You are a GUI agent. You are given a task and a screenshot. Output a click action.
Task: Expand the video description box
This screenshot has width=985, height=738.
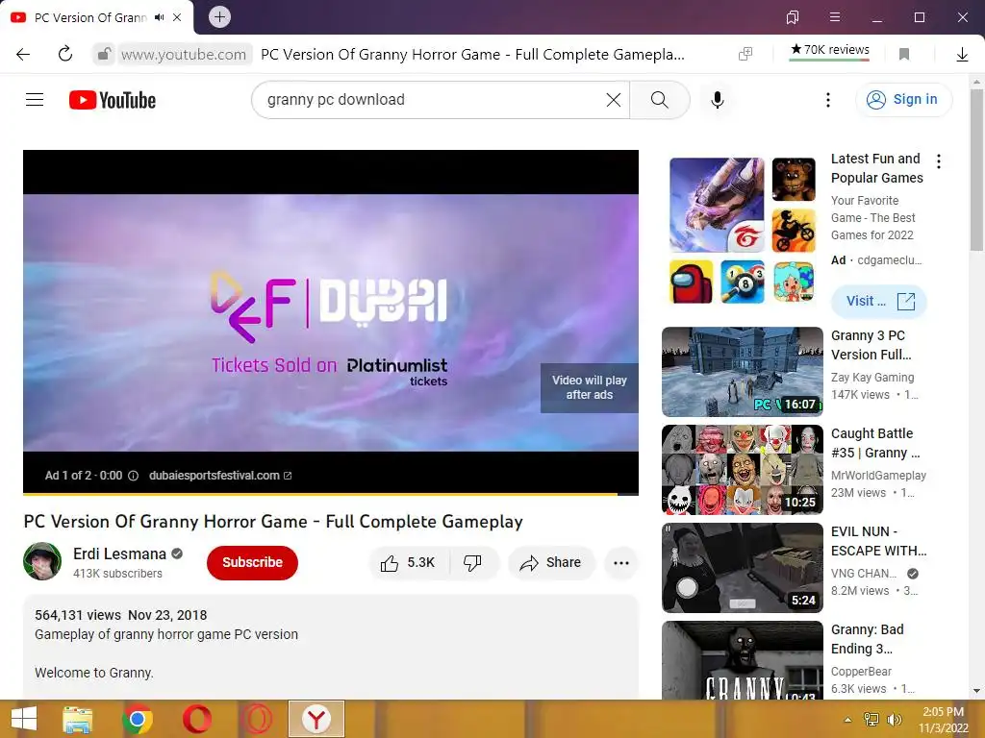pyautogui.click(x=331, y=647)
